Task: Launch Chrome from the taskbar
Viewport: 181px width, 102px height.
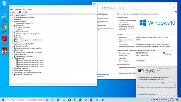Action: (x=75, y=100)
